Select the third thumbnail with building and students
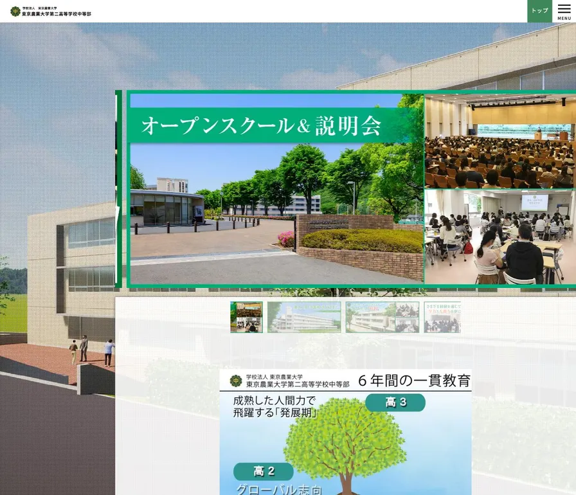The width and height of the screenshot is (576, 495). (382, 318)
